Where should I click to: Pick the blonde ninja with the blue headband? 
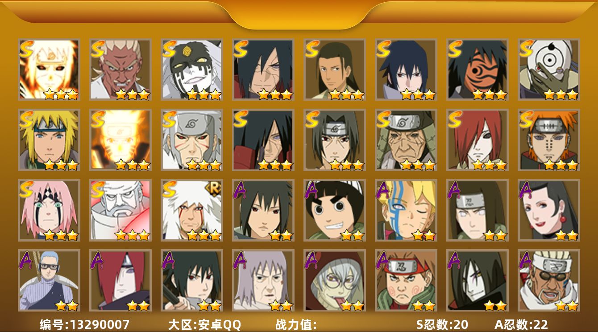coord(49,140)
